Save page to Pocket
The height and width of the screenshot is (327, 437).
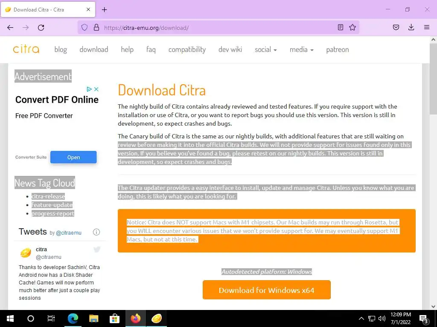396,28
